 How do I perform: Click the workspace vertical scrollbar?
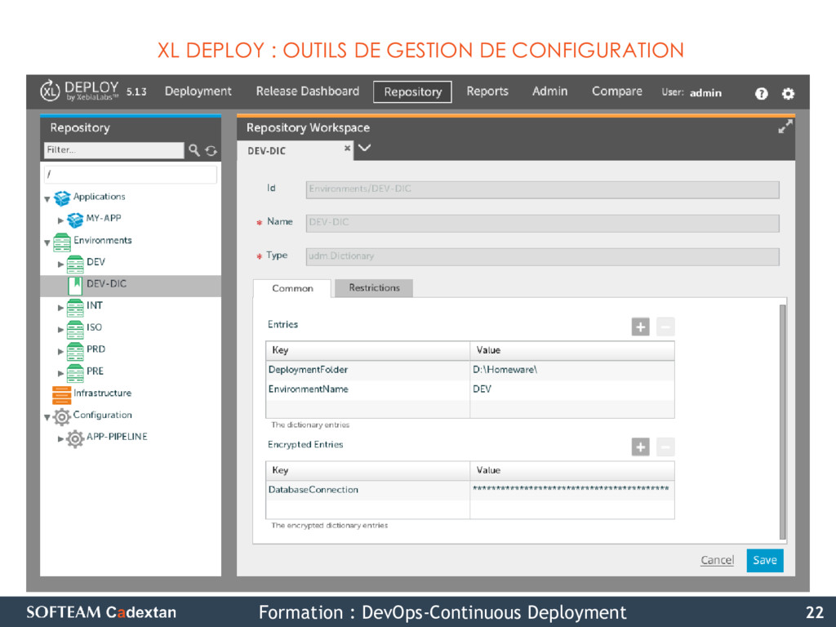click(782, 422)
